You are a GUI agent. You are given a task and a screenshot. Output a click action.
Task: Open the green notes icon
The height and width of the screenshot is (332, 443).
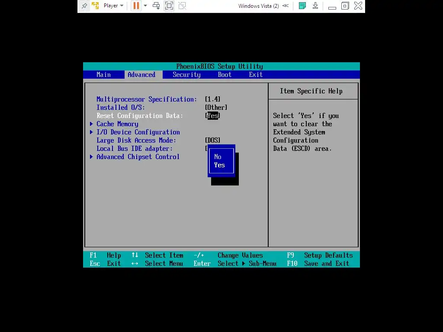point(302,6)
